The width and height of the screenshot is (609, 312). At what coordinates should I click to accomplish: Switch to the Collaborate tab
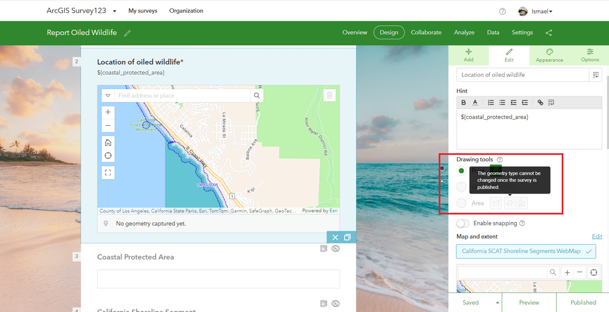click(x=426, y=32)
